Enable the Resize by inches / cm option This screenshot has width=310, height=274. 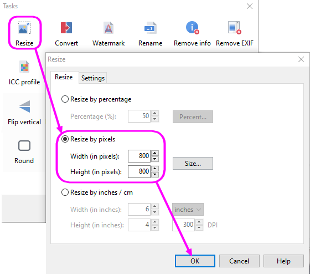coord(65,192)
